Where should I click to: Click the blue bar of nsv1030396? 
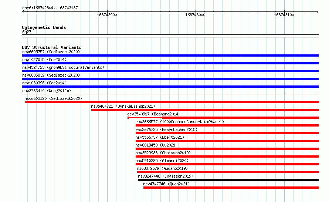click(170, 87)
